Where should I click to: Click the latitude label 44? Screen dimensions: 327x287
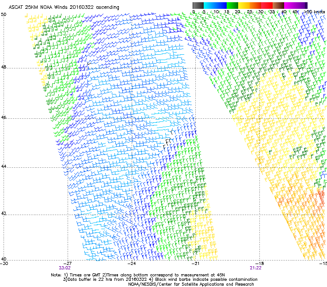4,166
